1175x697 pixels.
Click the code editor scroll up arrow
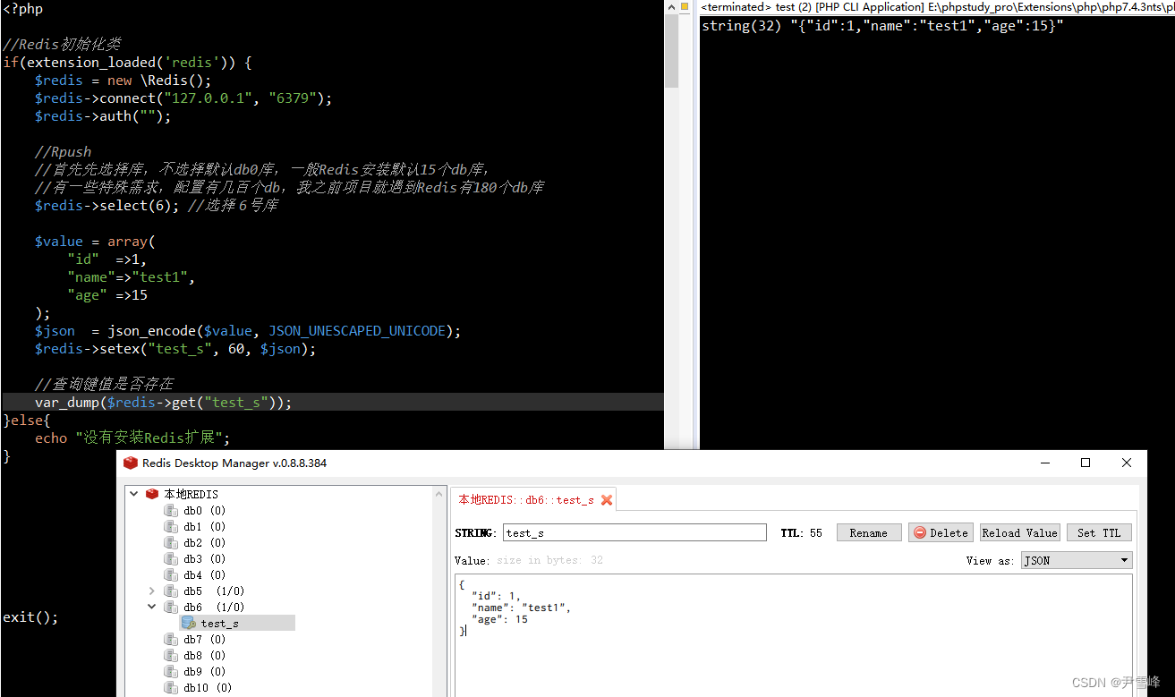tap(672, 7)
